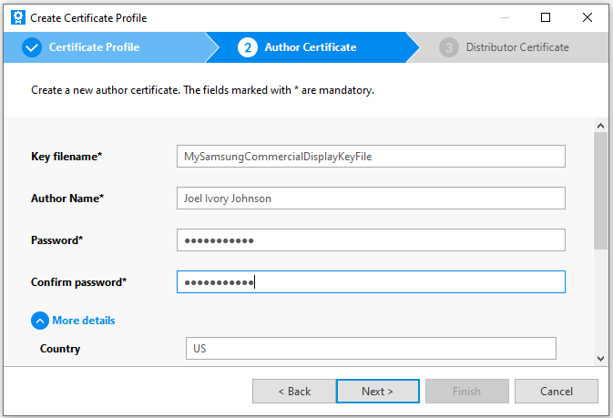613x418 pixels.
Task: Click into the Key filename field
Action: (x=370, y=157)
